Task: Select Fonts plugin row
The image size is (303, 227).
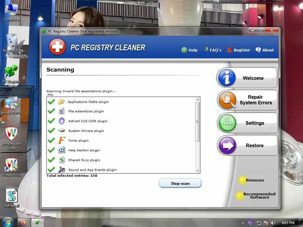Action: pyautogui.click(x=121, y=140)
